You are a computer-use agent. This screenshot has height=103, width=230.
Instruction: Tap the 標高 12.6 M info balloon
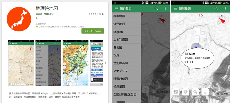tap(197, 58)
